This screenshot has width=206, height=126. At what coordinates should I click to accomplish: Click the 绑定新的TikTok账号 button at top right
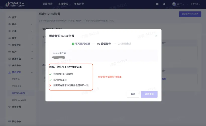point(190,14)
